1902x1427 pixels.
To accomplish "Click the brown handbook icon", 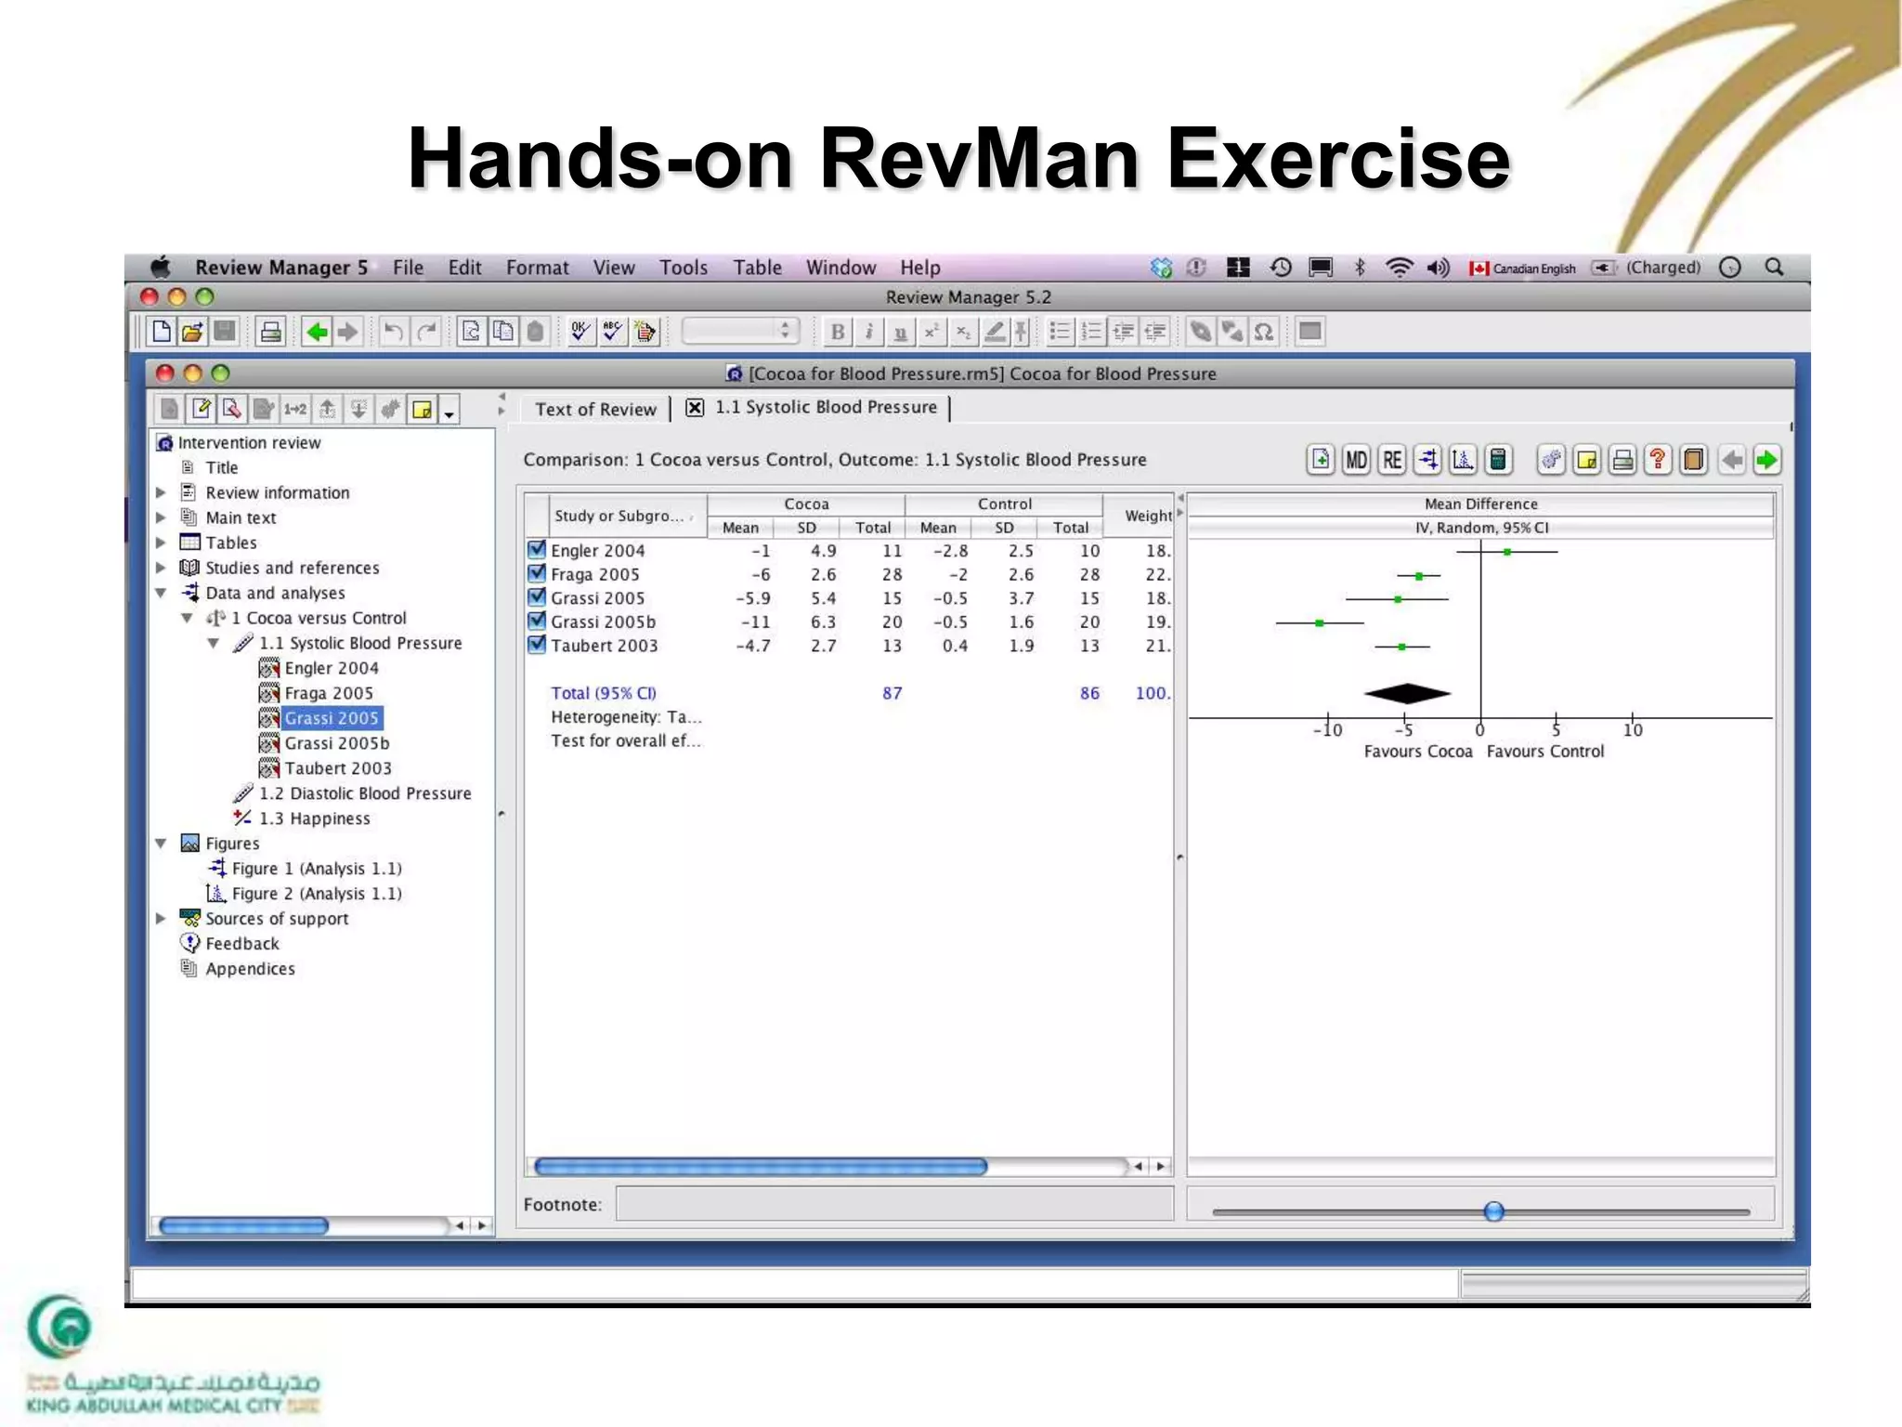I will (x=1694, y=460).
